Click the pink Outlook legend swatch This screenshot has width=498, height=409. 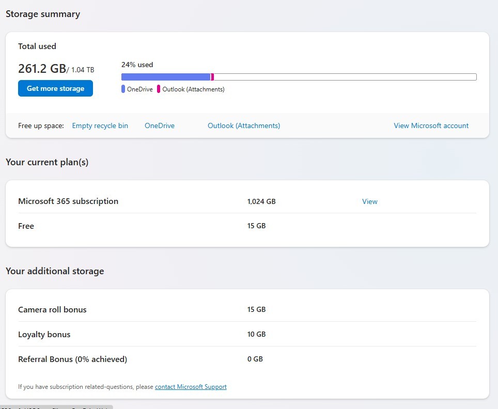(159, 89)
